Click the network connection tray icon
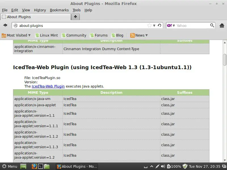The height and width of the screenshot is (170, 227). pos(157,166)
